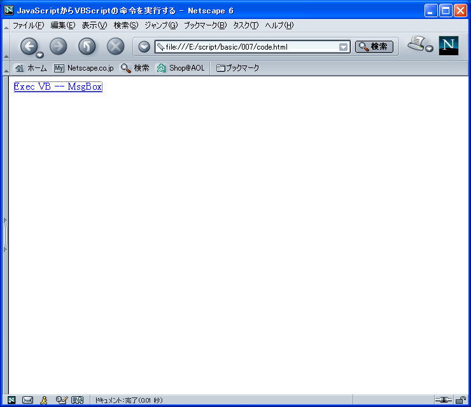Maximize the Netscape 6 window

click(x=446, y=11)
